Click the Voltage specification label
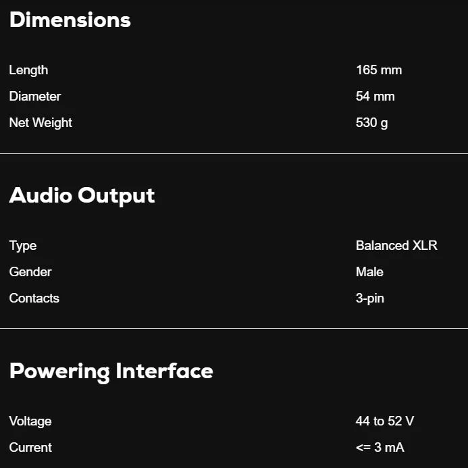 tap(30, 421)
